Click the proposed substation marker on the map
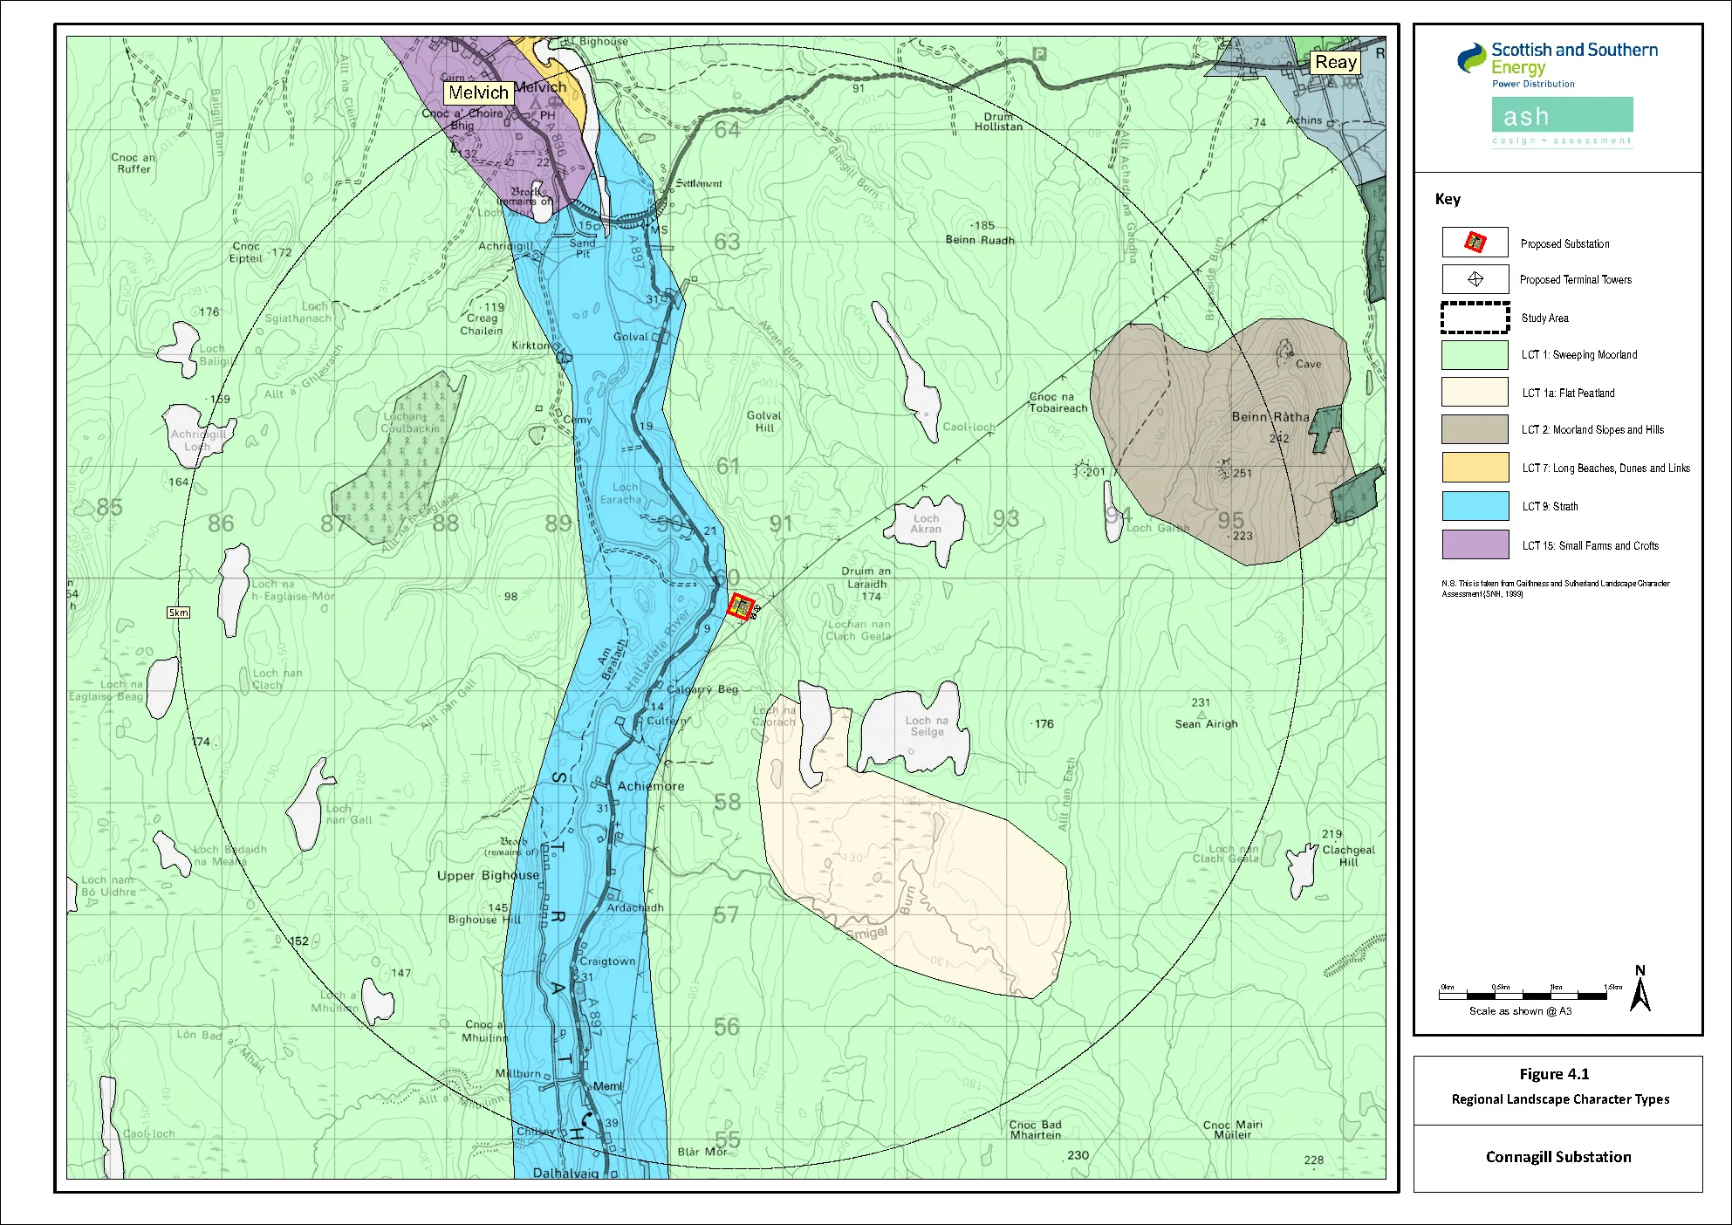 pyautogui.click(x=740, y=606)
